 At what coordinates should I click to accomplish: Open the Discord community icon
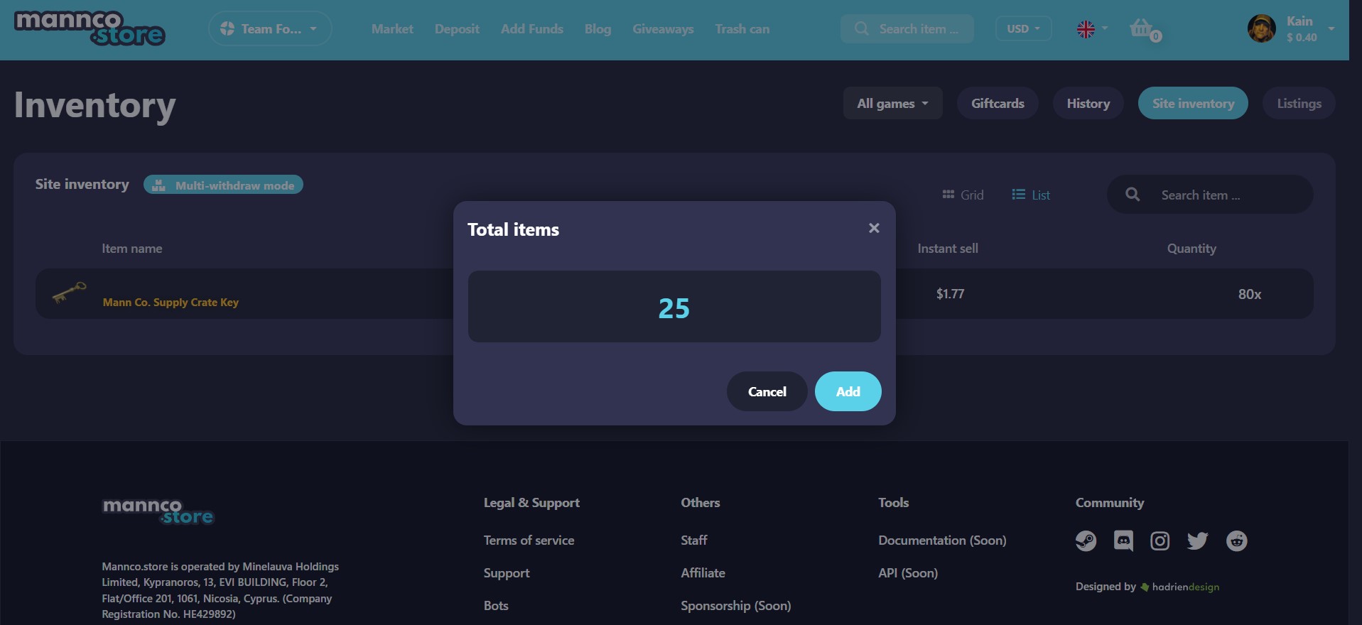[1123, 541]
